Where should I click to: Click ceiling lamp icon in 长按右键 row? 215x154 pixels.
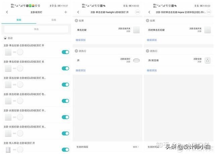[20, 133]
